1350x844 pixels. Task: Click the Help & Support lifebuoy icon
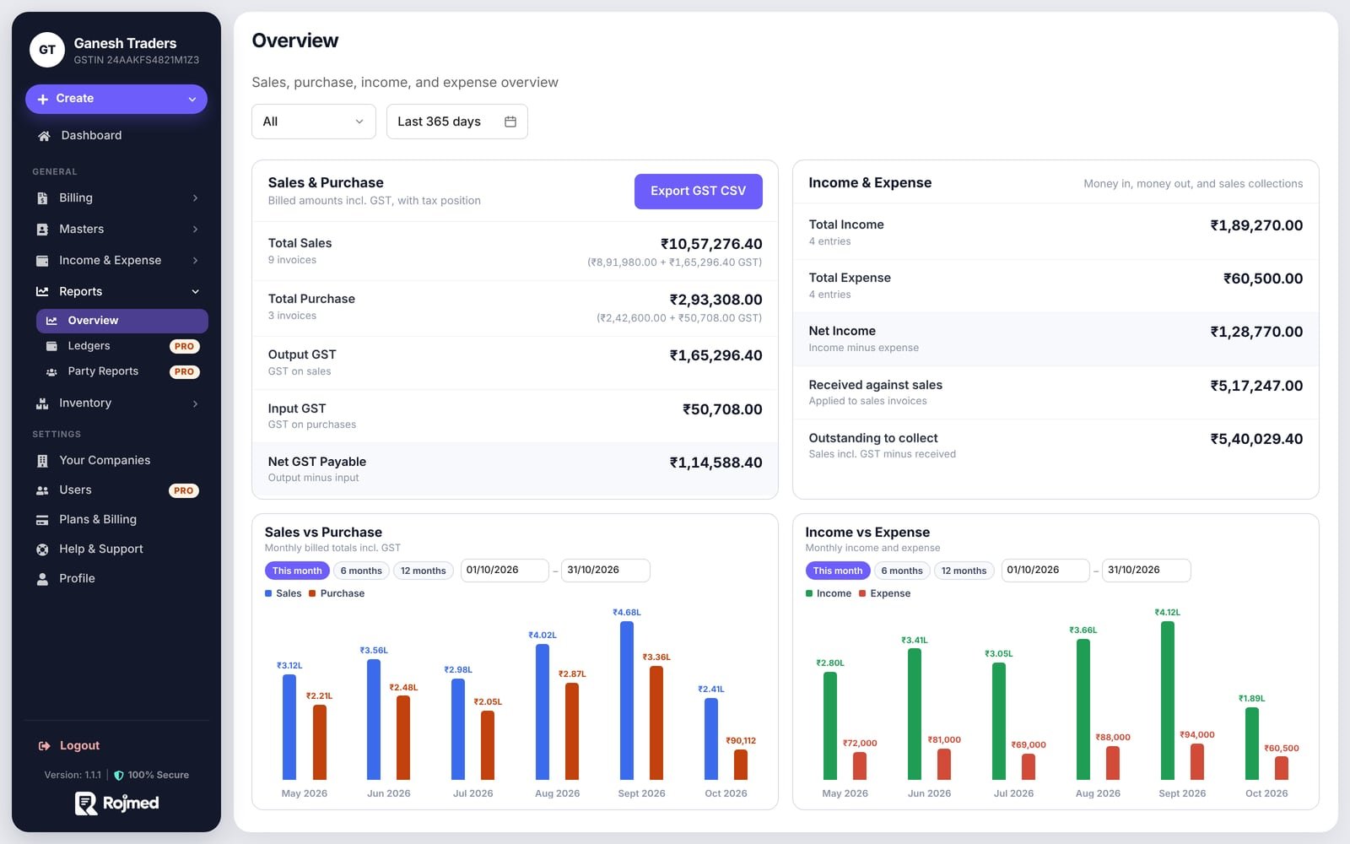click(42, 549)
